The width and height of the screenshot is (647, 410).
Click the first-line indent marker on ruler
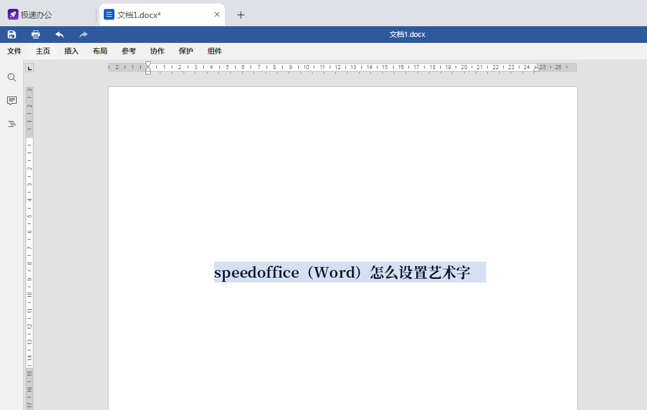click(148, 64)
